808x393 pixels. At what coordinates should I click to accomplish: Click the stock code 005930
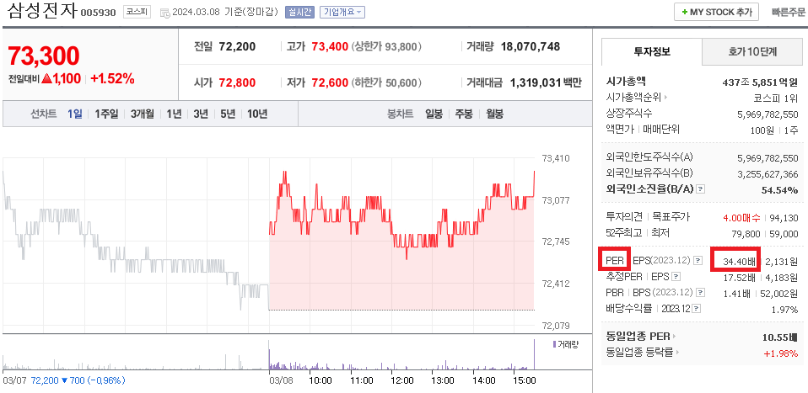click(99, 13)
